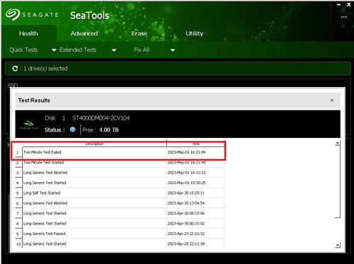Select 'Long Generic Test Aborted' in row 3

tap(120, 173)
